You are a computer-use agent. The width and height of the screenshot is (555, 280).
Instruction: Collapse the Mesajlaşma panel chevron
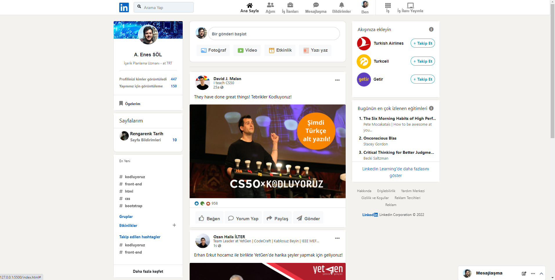[x=541, y=273]
